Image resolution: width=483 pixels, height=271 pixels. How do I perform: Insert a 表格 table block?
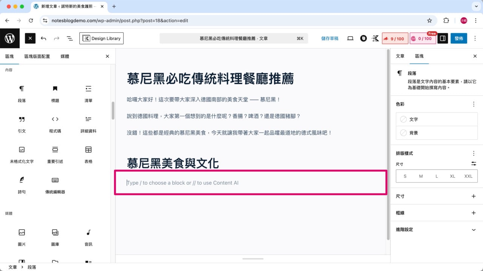click(x=88, y=154)
